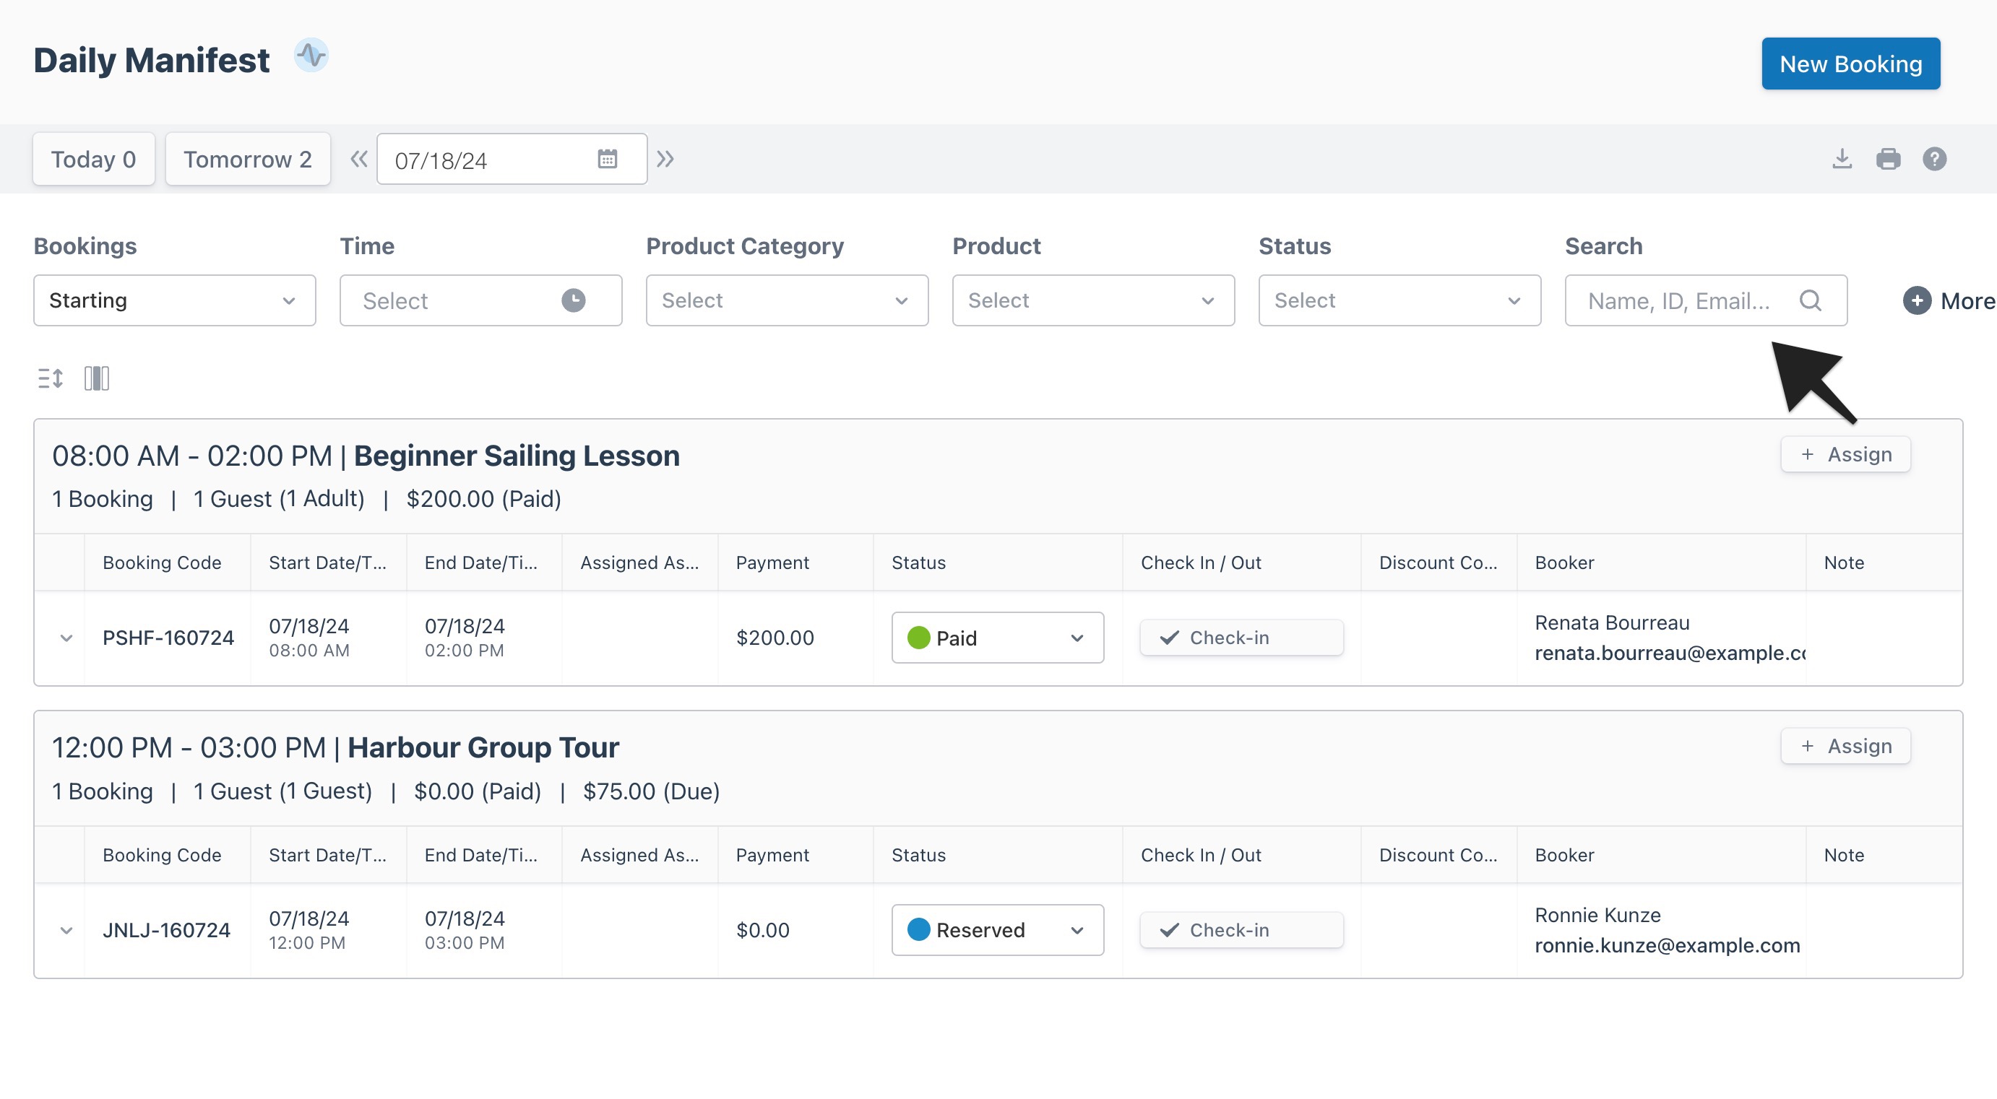Open the Product Category dropdown
This screenshot has height=1099, width=1997.
[x=787, y=300]
